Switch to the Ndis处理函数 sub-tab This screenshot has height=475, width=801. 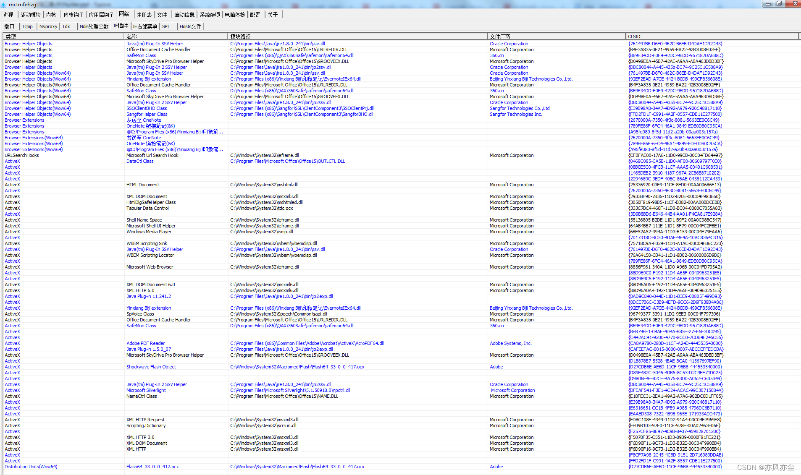pos(94,26)
